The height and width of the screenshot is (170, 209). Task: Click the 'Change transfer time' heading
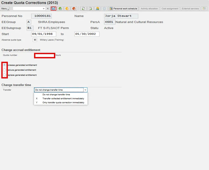[16, 85]
